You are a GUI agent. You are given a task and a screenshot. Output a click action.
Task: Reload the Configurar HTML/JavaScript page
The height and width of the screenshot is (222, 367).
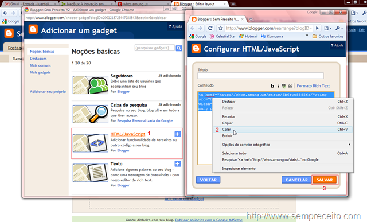click(210, 28)
